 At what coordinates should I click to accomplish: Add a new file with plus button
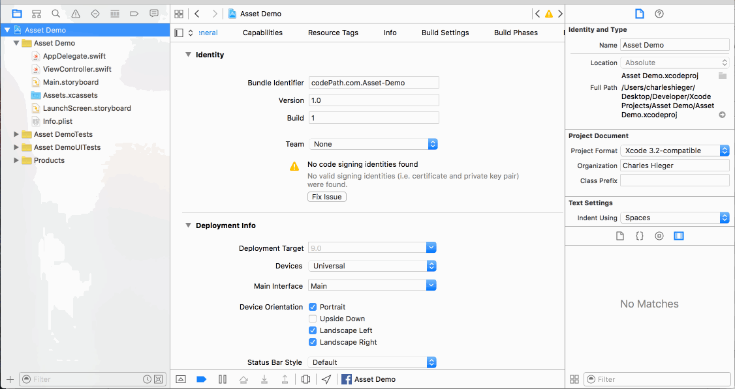click(10, 379)
